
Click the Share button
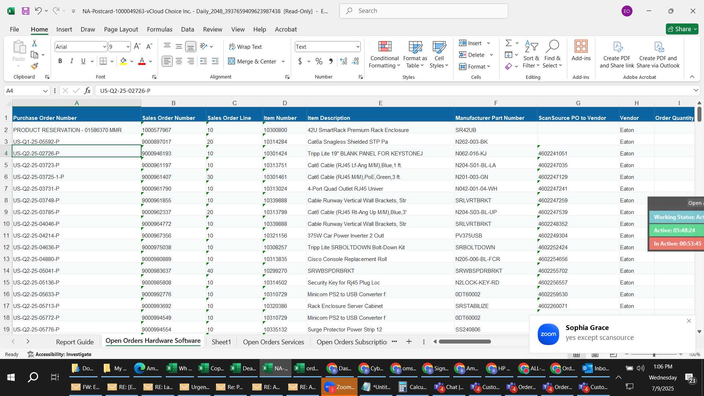tap(682, 29)
